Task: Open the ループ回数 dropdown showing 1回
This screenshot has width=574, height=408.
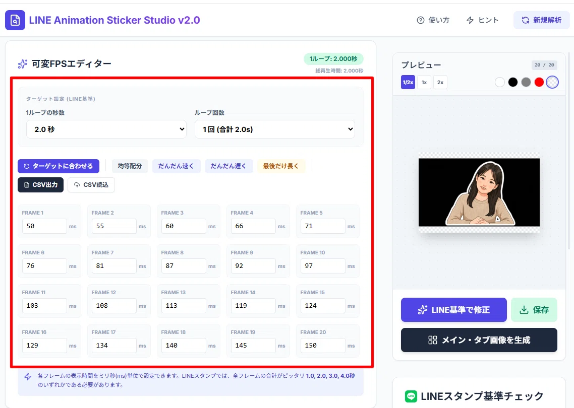Action: click(x=274, y=129)
